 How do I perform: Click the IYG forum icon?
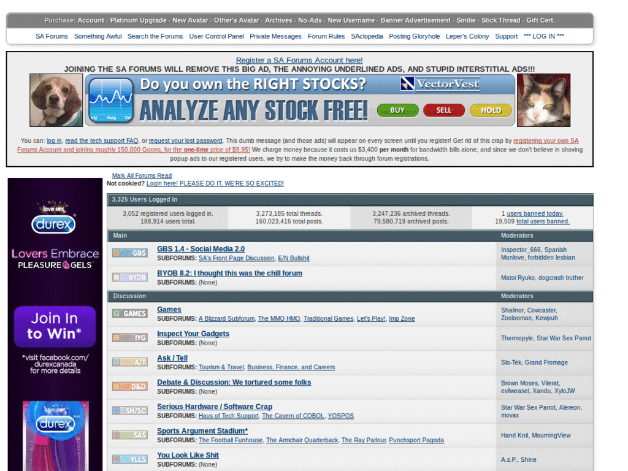[130, 338]
